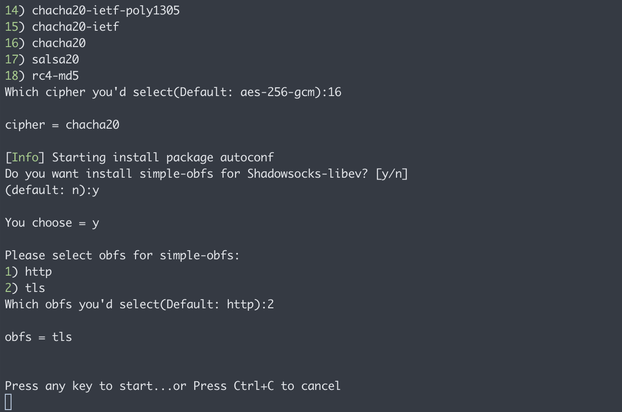Click the 'Which obfs you'd select' prompt
Viewport: 622px width, 412px height.
pyautogui.click(x=139, y=304)
